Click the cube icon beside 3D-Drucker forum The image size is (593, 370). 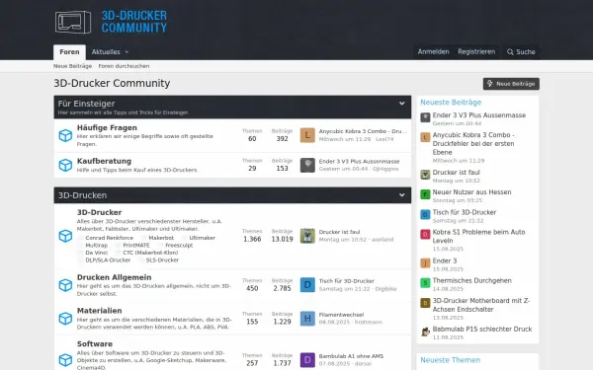coord(65,236)
